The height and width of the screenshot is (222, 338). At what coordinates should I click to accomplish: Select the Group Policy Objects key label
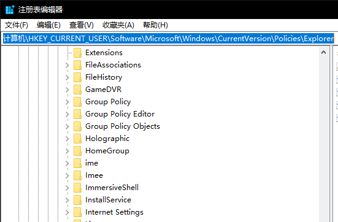tap(123, 126)
